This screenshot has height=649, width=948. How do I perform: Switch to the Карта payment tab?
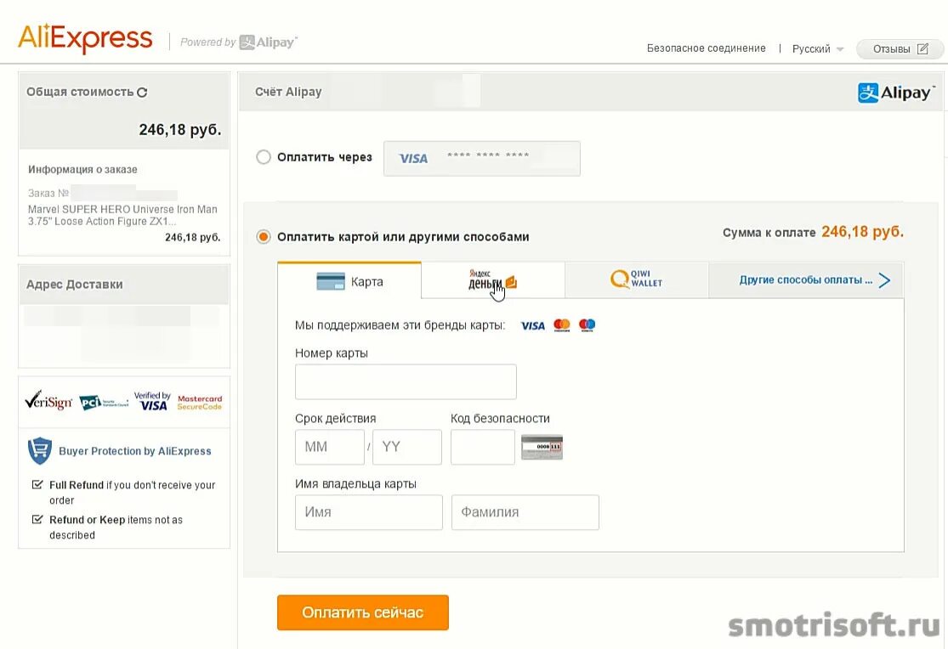[x=349, y=281]
